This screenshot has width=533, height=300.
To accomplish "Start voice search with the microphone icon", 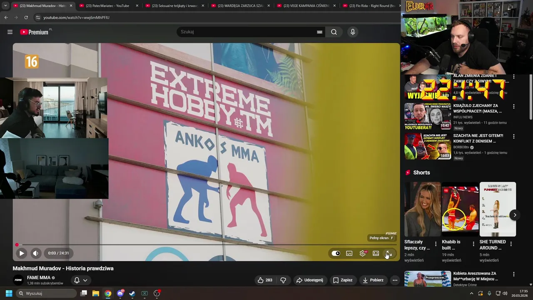I will click(353, 32).
